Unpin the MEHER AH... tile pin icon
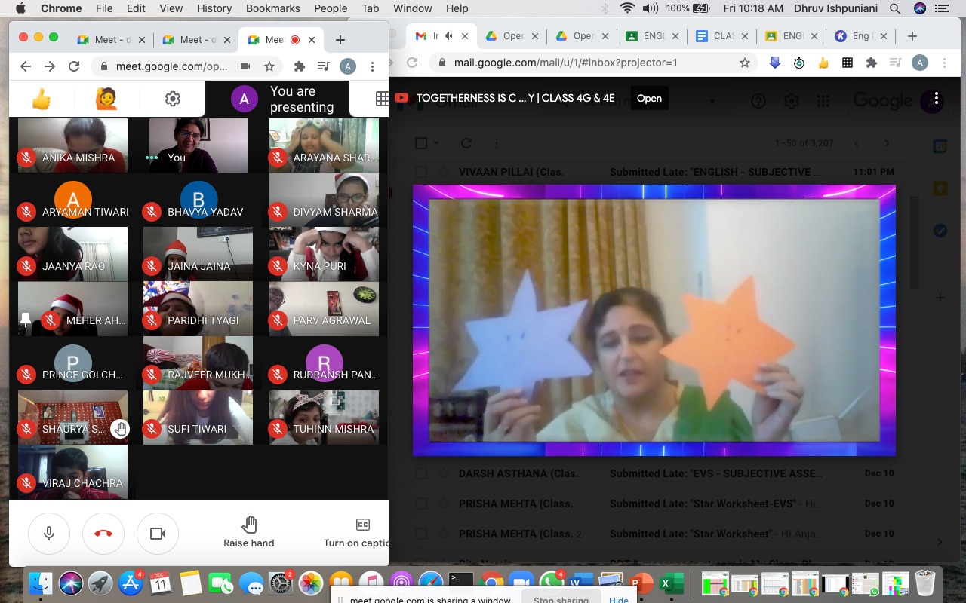966x603 pixels. (x=26, y=320)
